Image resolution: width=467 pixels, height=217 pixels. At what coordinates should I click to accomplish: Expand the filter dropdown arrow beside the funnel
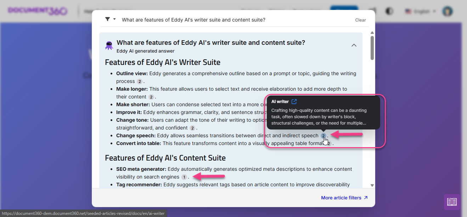click(x=114, y=19)
